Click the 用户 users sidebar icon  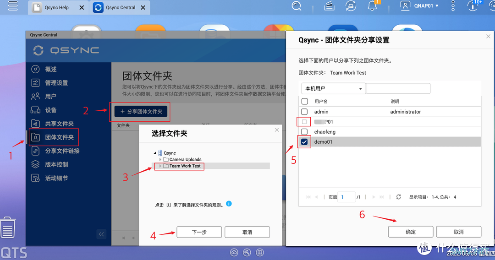[x=35, y=96]
